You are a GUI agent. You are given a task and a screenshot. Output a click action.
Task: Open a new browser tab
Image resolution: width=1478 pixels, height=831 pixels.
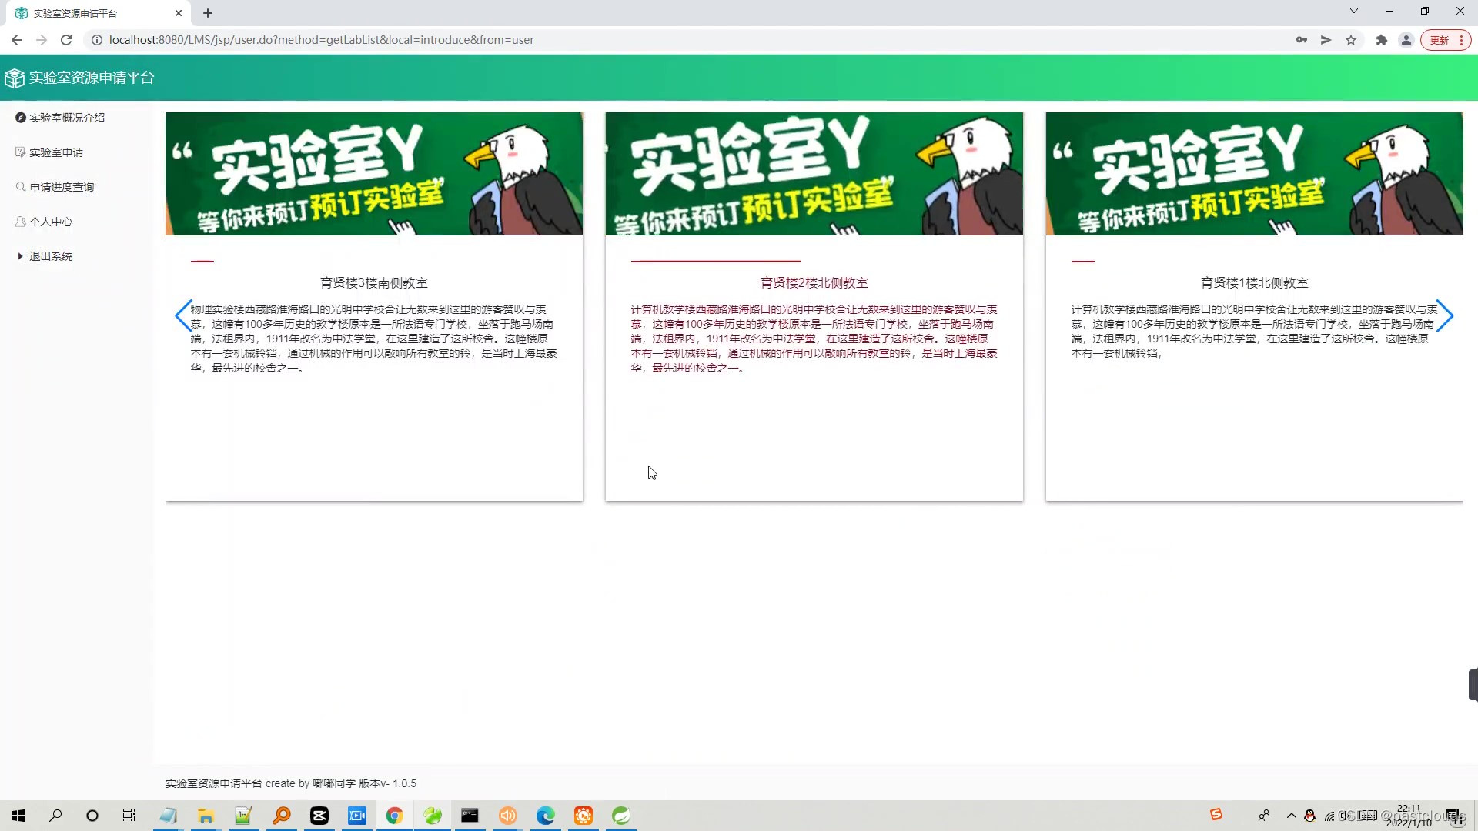coord(208,13)
